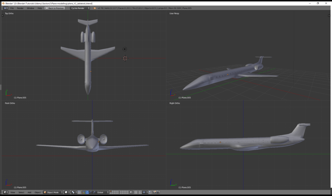332x196 pixels.
Task: Open the pivot point selector icon
Action: coord(74,192)
